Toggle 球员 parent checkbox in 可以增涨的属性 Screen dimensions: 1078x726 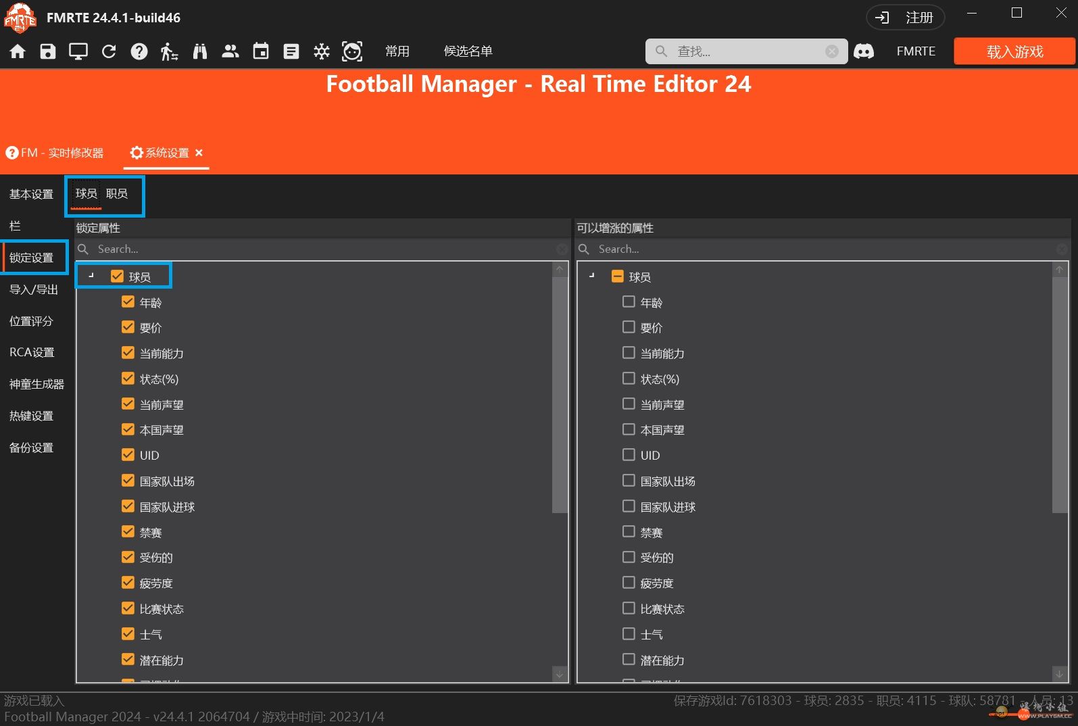(x=617, y=276)
